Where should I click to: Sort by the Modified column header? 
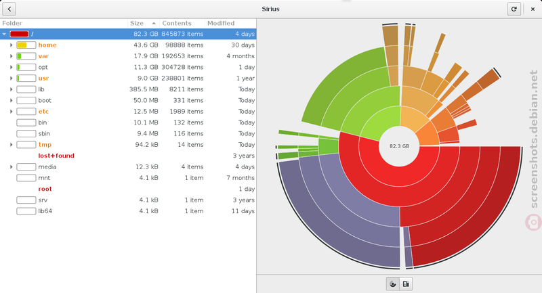[230, 23]
